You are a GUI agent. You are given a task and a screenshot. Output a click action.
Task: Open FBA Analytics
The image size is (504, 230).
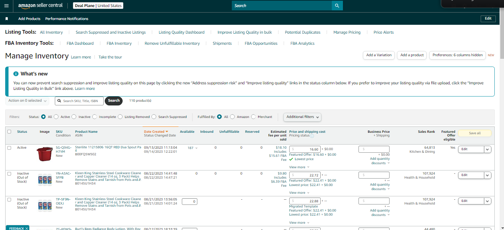(x=303, y=43)
